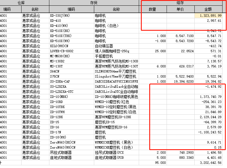The image size is (227, 168).
Task: Click inventory code ZeroNG63(BK)CN
Action: [x=71, y=142]
